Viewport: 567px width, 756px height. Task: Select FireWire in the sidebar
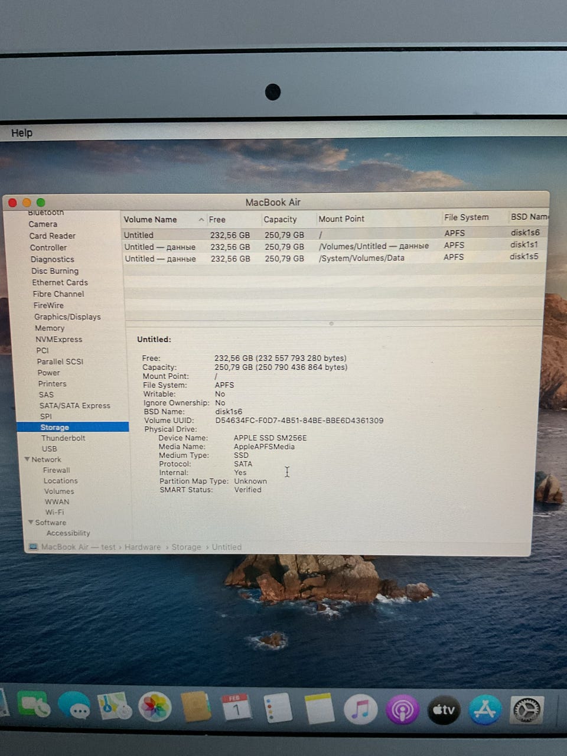tap(48, 305)
